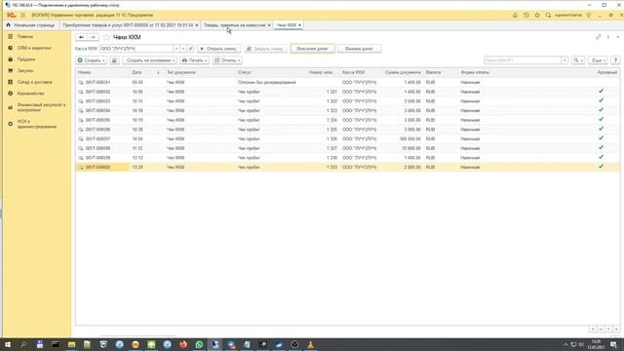Sort by the Номер column header
Viewport: 624px width, 351px height.
click(x=102, y=72)
